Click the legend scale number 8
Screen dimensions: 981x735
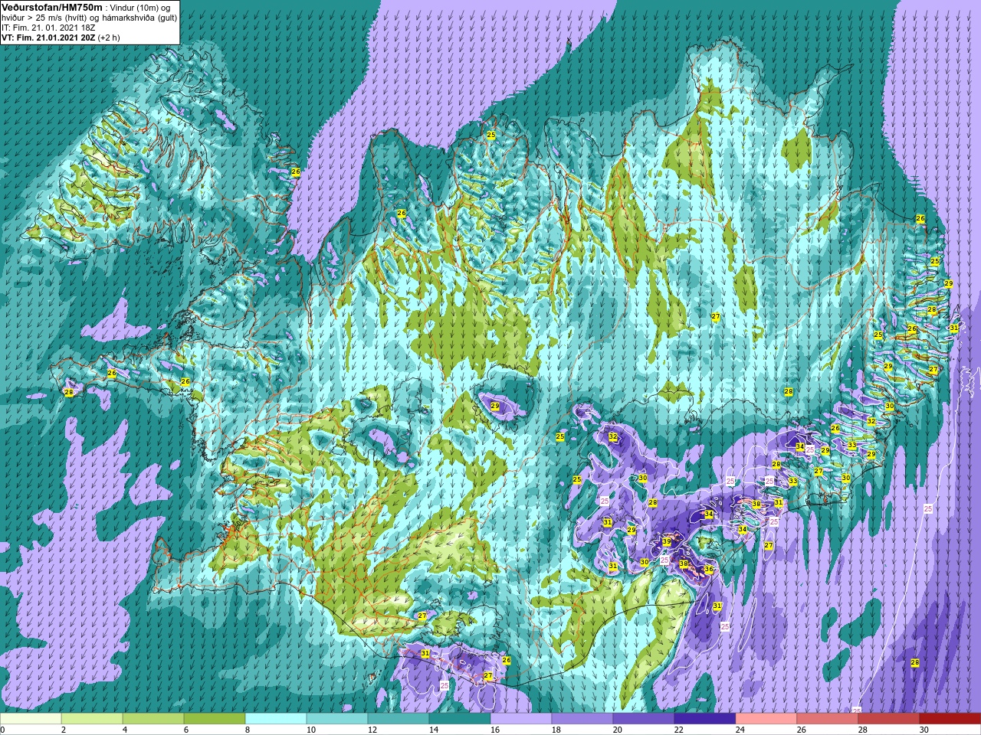(248, 730)
